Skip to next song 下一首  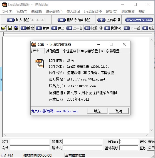pyautogui.click(x=132, y=28)
